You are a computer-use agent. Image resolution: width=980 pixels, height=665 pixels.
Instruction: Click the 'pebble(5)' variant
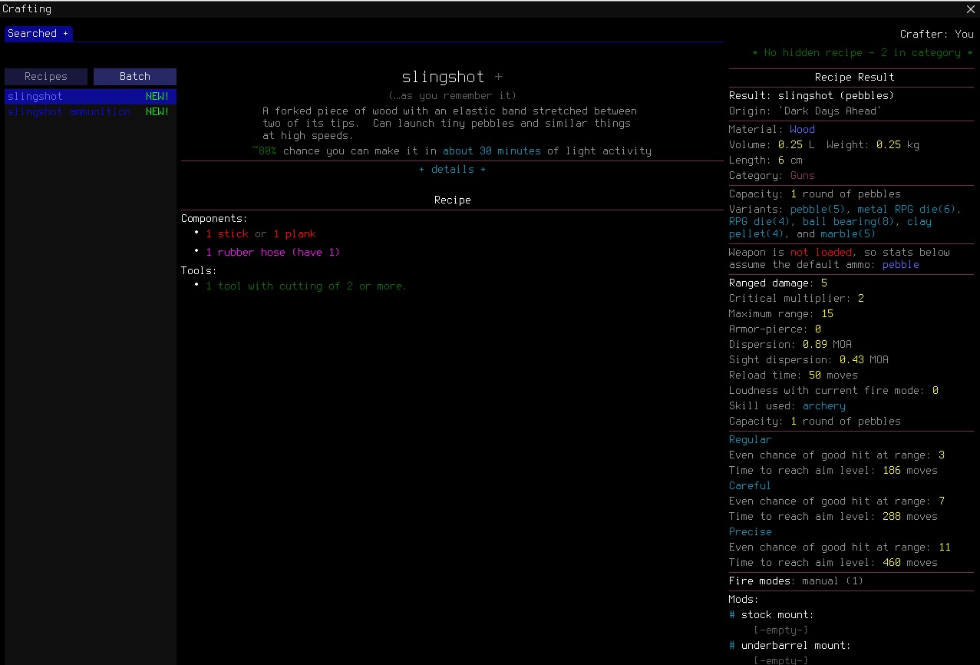click(x=817, y=210)
